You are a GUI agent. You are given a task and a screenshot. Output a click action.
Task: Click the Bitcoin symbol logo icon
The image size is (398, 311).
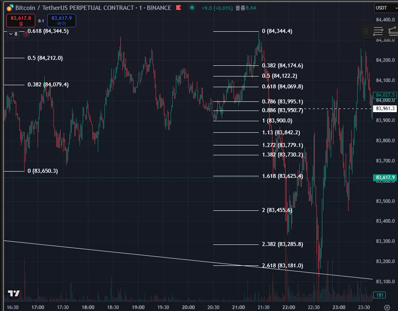coord(10,8)
